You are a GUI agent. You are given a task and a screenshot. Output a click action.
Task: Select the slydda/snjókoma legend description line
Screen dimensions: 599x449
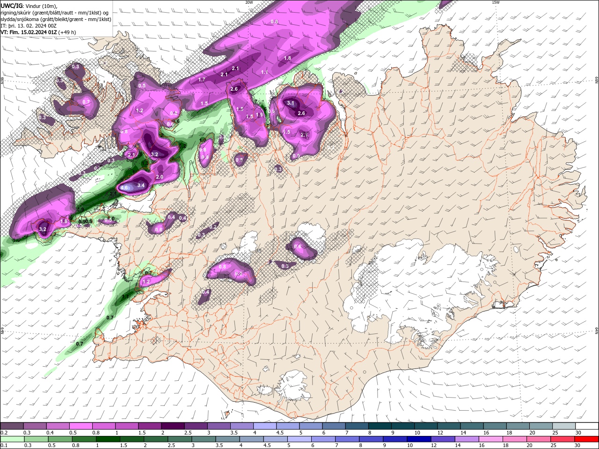56,19
